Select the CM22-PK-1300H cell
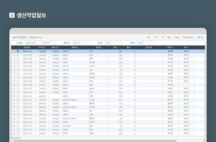The width and height of the screenshot is (216, 142). [x=75, y=118]
